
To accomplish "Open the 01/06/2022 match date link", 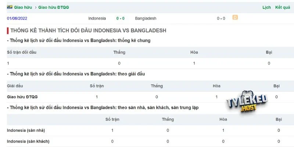I will tap(17, 18).
